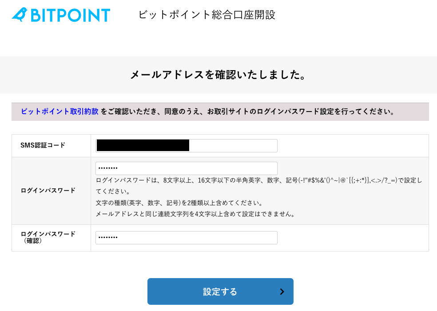Click the ログインパスワード（確認） row label
Image resolution: width=437 pixels, height=311 pixels.
48,237
